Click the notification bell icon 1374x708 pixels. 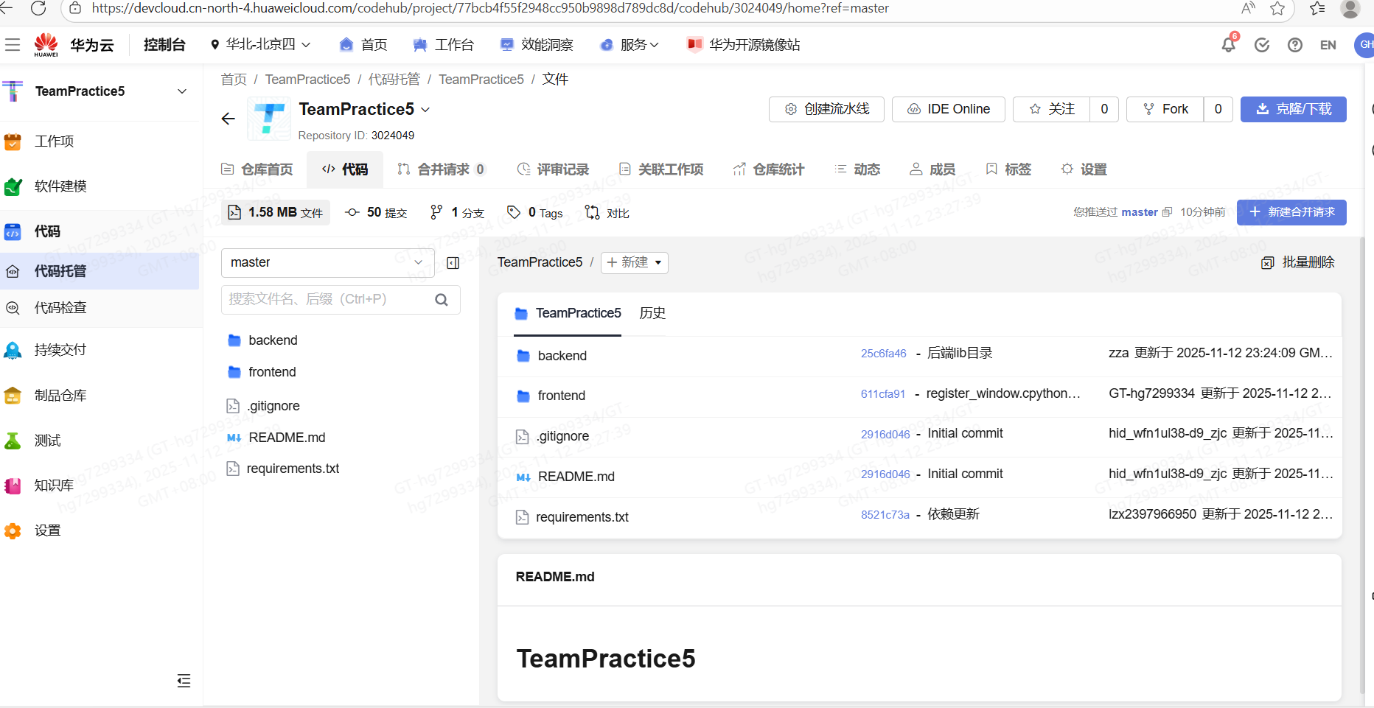tap(1227, 44)
